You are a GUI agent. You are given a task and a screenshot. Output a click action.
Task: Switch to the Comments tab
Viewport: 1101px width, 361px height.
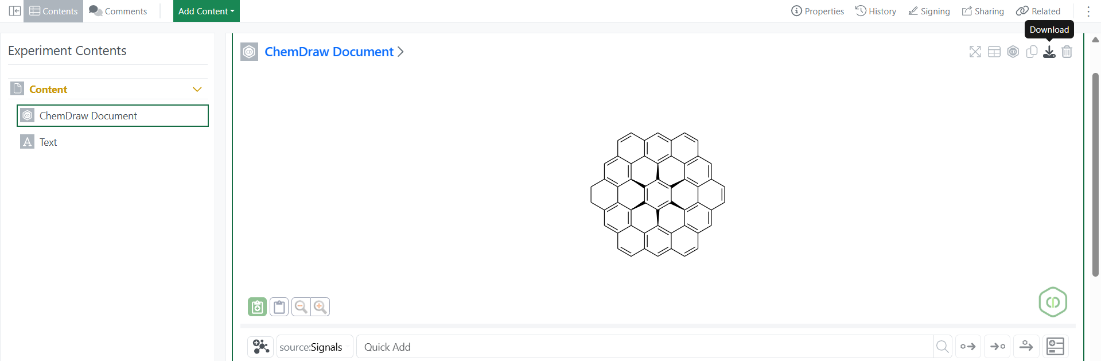[x=118, y=11]
